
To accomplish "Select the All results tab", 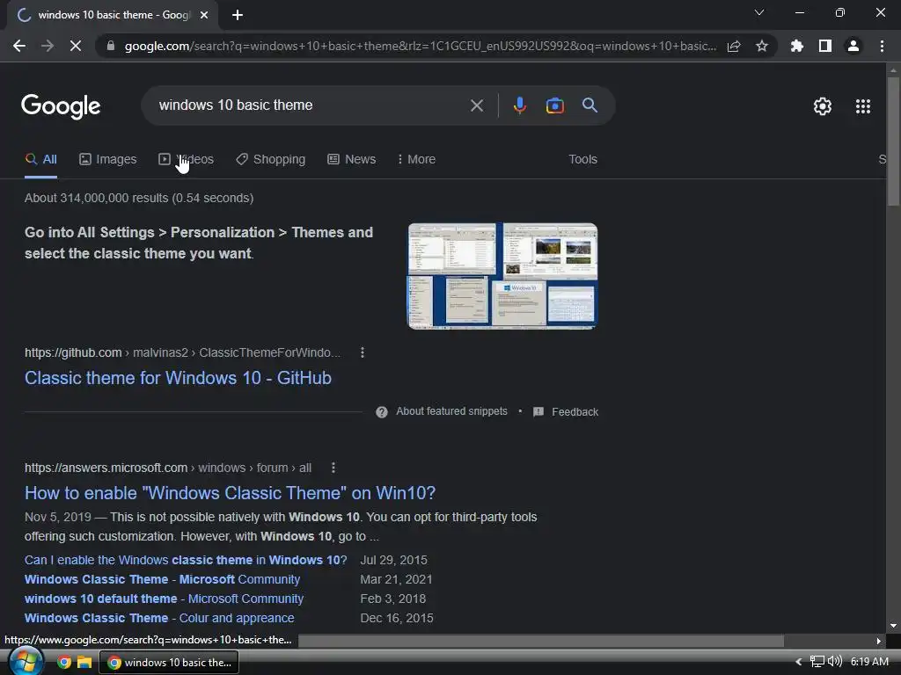I will [x=40, y=160].
